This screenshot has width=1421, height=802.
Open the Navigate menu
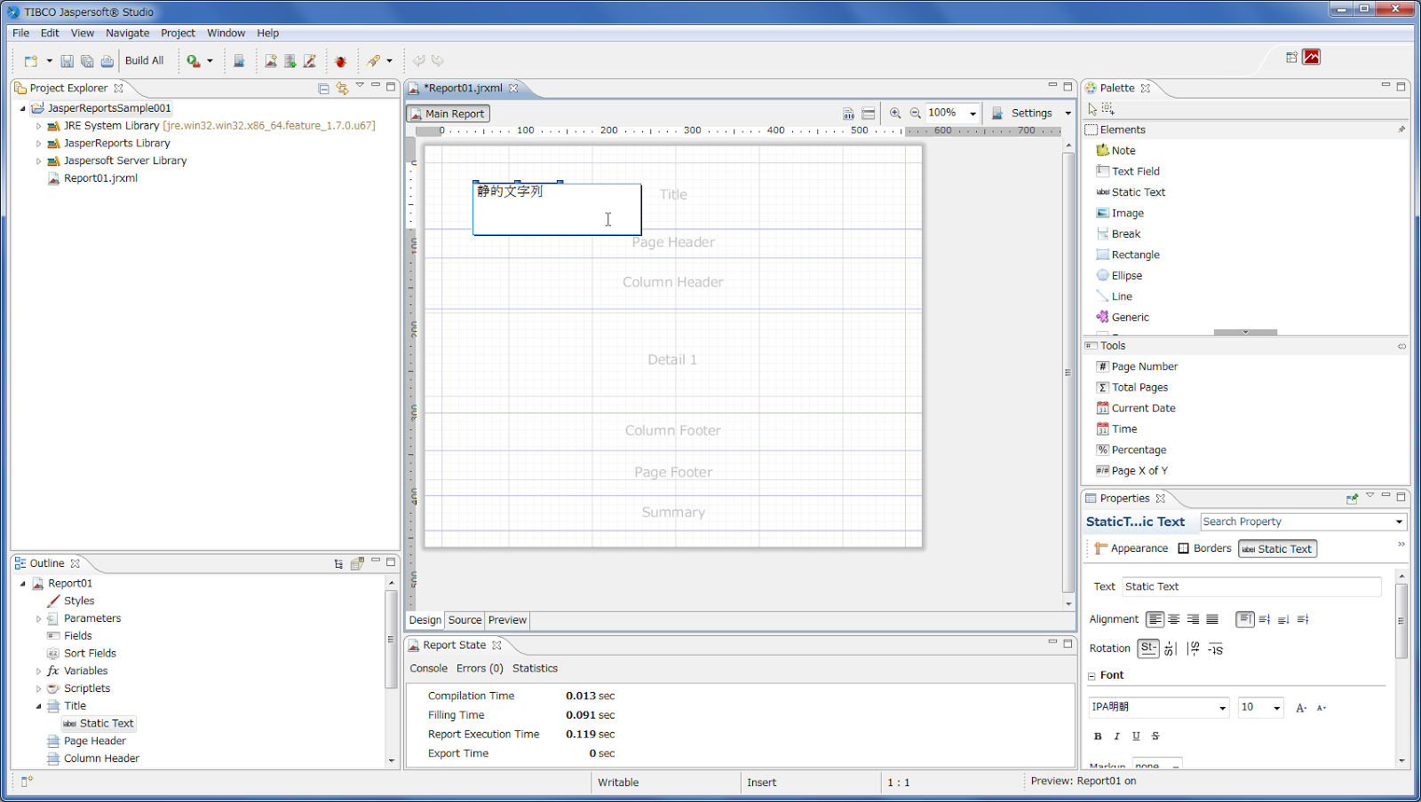click(127, 33)
